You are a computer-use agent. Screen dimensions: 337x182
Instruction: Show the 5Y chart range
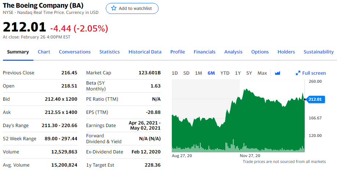click(x=249, y=73)
